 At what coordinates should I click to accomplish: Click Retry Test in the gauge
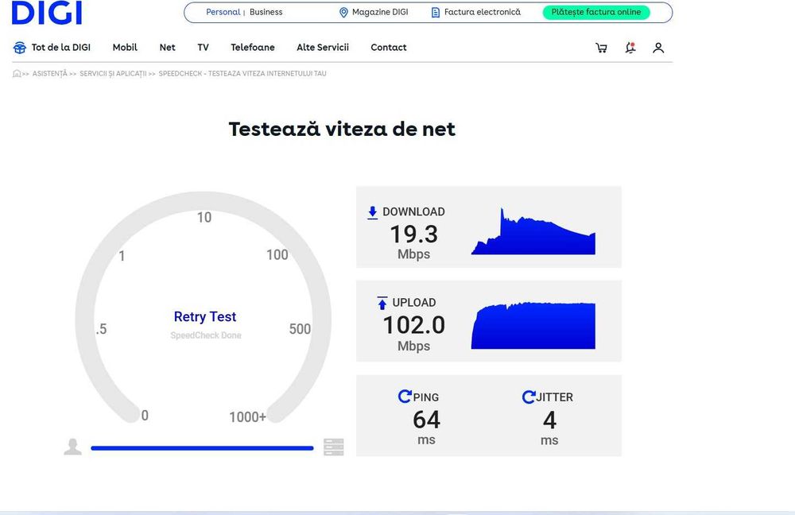[205, 317]
